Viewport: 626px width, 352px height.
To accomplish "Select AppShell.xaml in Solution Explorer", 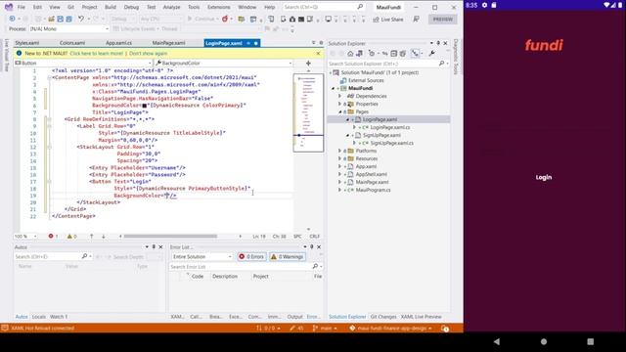I will tap(372, 174).
